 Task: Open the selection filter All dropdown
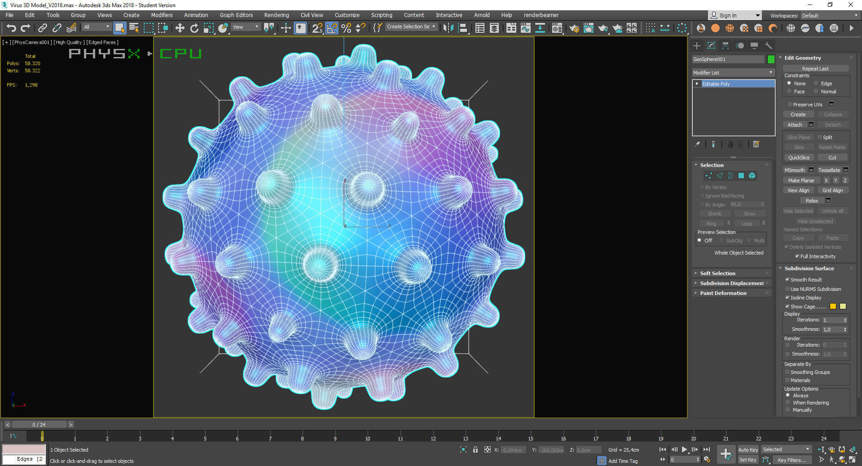coord(97,27)
